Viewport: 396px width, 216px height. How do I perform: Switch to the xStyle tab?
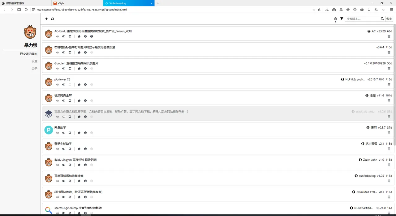tap(77, 3)
